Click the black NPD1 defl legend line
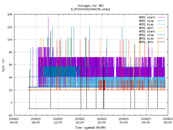 [161, 42]
